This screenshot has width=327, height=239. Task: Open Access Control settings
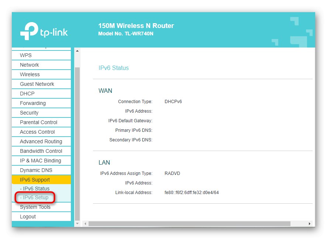41,132
